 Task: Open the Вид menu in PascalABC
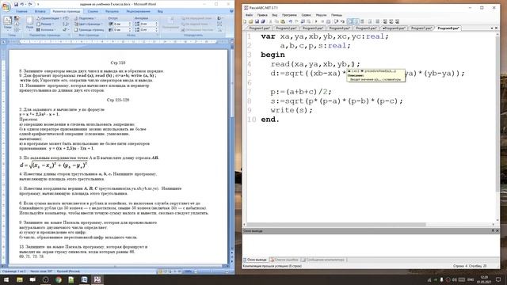tap(275, 15)
